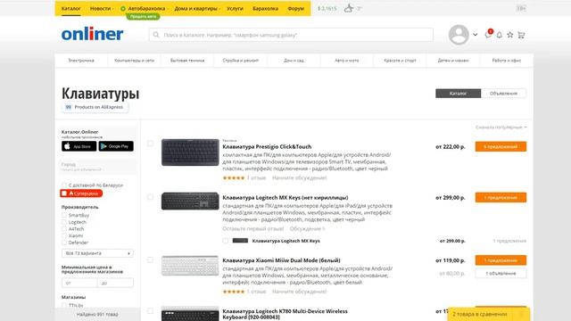Open 1 объявление button for Xiaomi

point(501,274)
